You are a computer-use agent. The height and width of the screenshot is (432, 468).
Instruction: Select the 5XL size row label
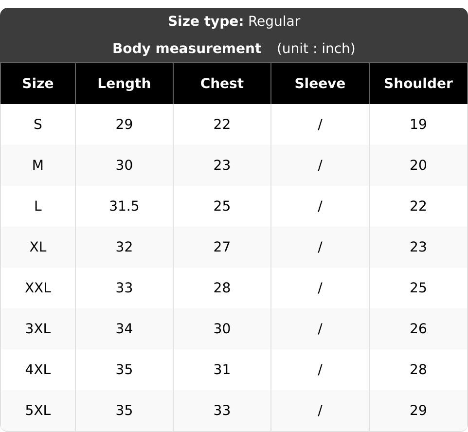38,411
